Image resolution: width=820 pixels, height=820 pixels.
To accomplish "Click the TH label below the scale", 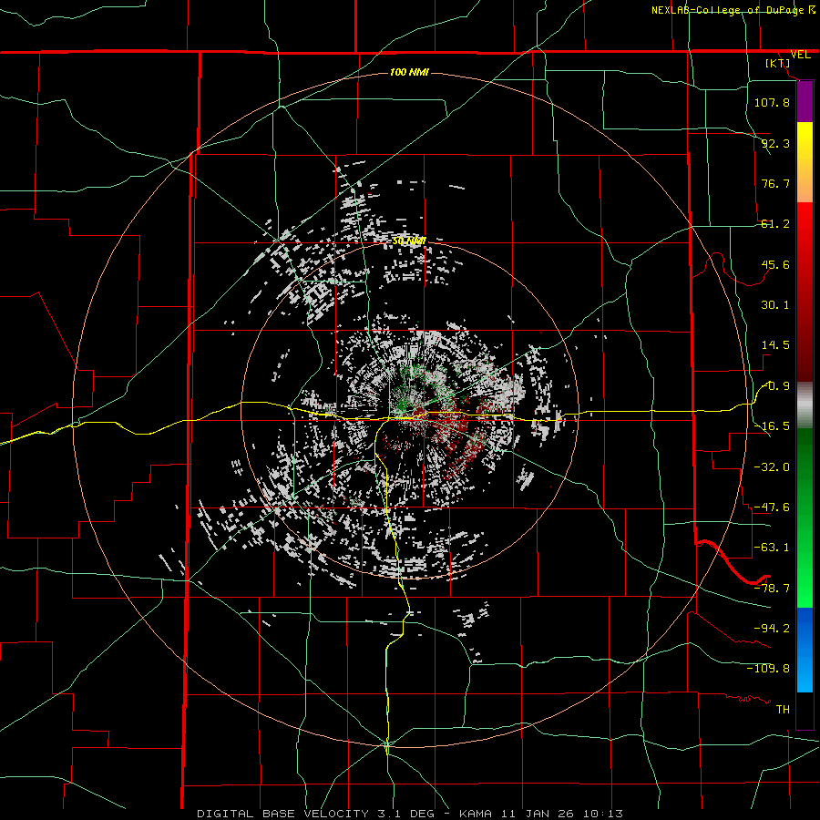I will pos(783,710).
